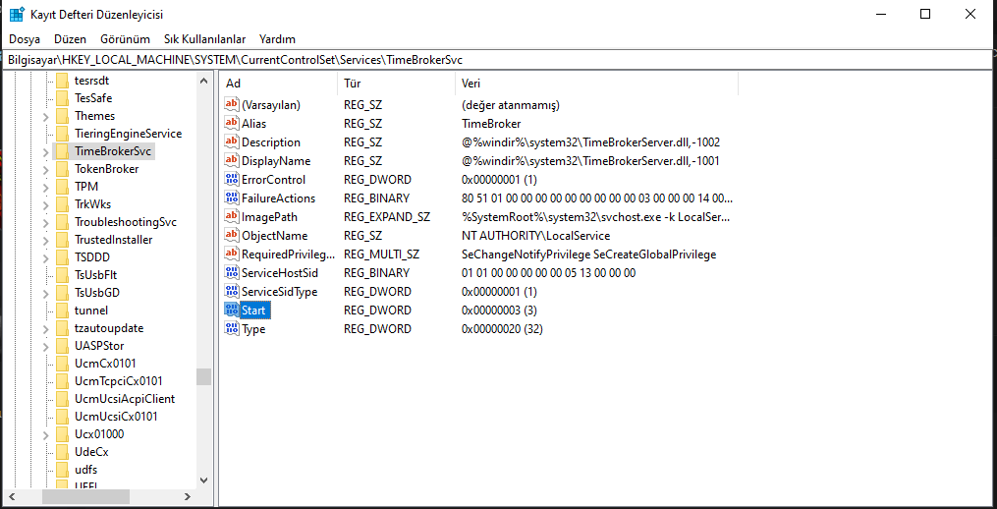Select the UASPStor tree key
997x509 pixels.
pyautogui.click(x=99, y=346)
